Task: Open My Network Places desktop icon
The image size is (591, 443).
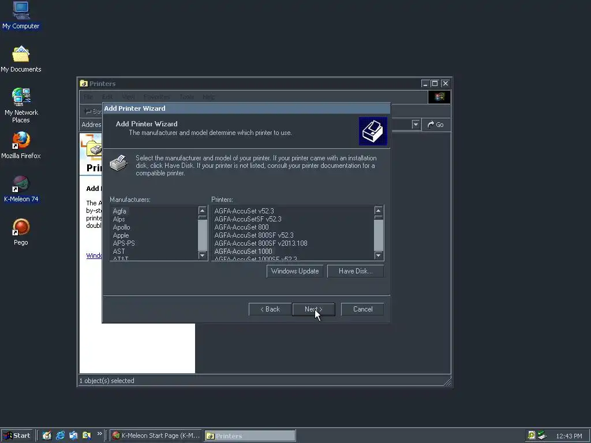Action: click(x=21, y=106)
